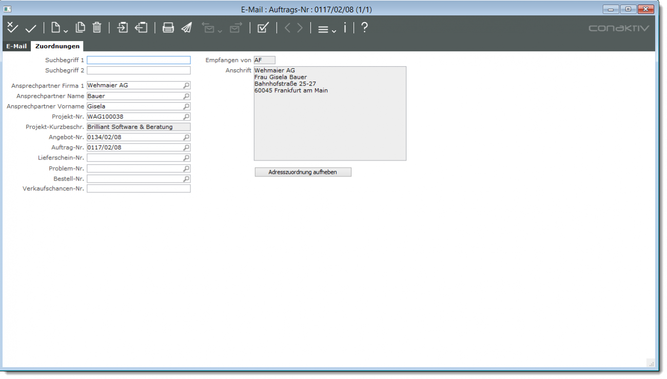The width and height of the screenshot is (667, 379).
Task: Send email with paper plane icon
Action: 187,28
